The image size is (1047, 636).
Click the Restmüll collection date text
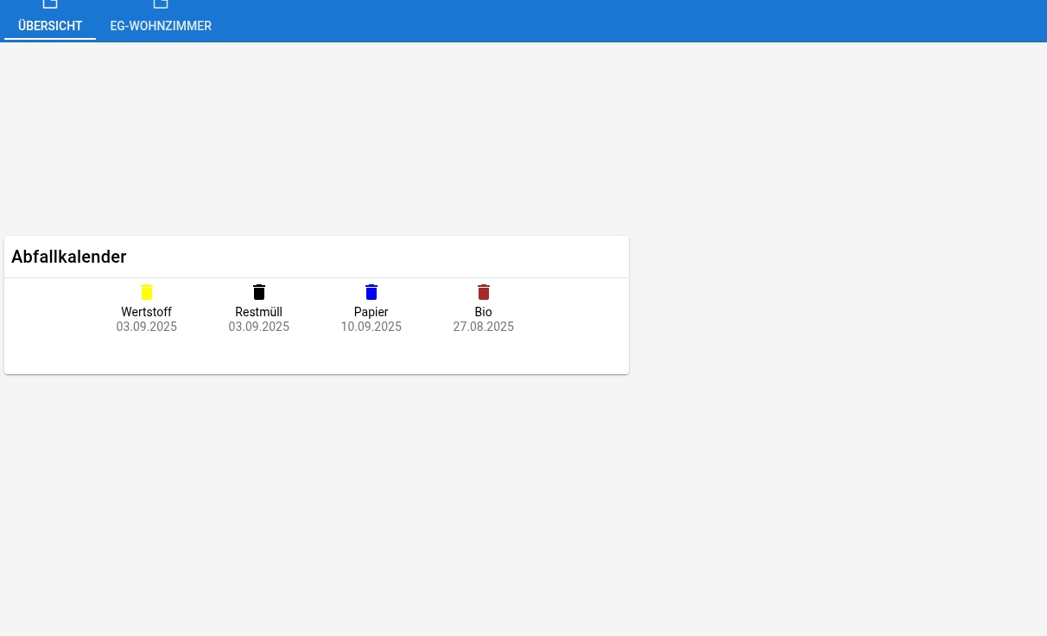[x=259, y=327]
